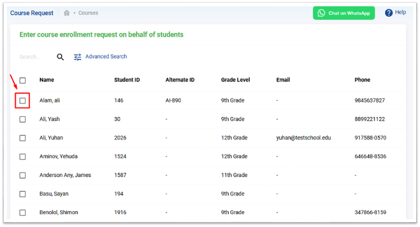
Task: Check the Aminov, Yehuda row checkbox
Action: 23,157
